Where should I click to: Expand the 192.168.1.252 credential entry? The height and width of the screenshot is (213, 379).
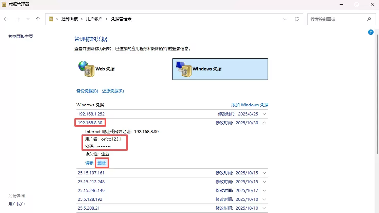(x=265, y=114)
